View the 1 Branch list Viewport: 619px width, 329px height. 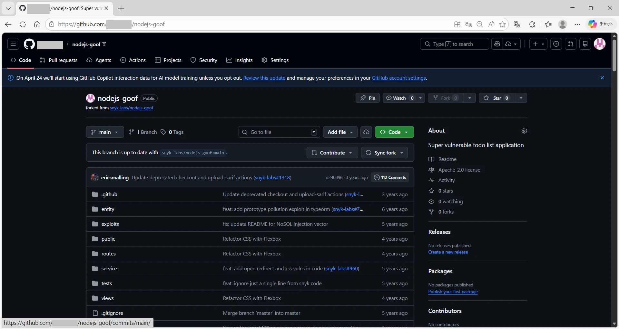click(143, 132)
